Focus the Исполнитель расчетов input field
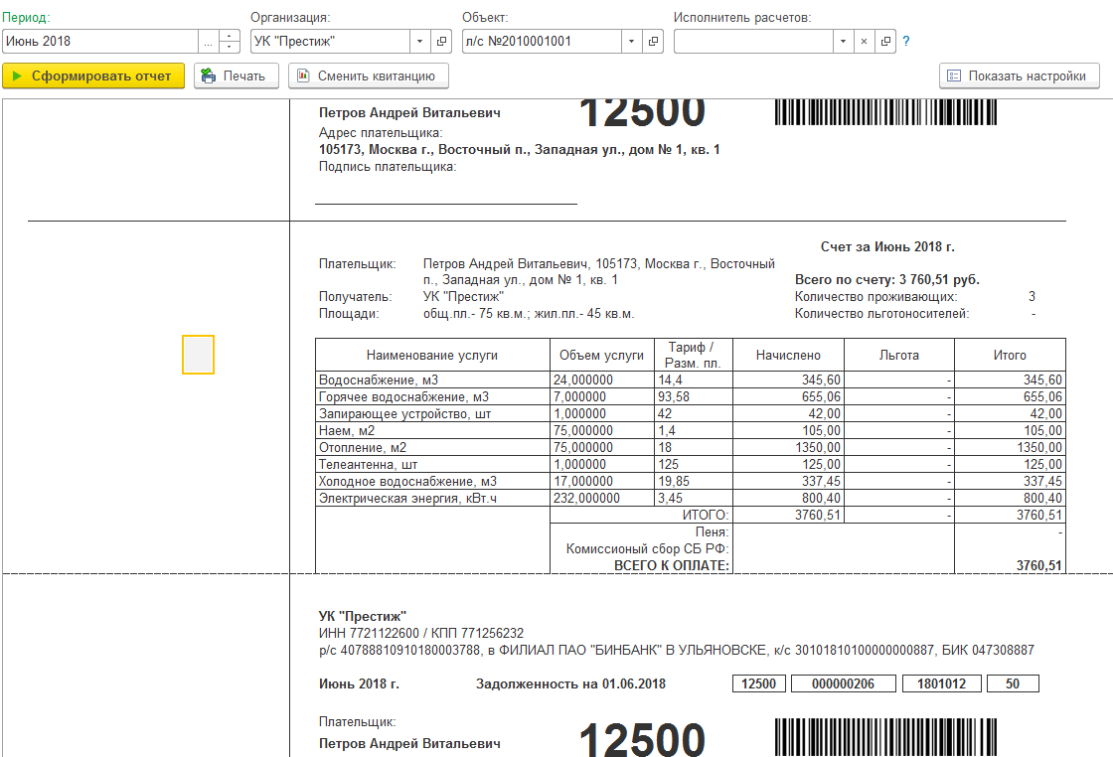This screenshot has height=757, width=1113. [x=753, y=41]
